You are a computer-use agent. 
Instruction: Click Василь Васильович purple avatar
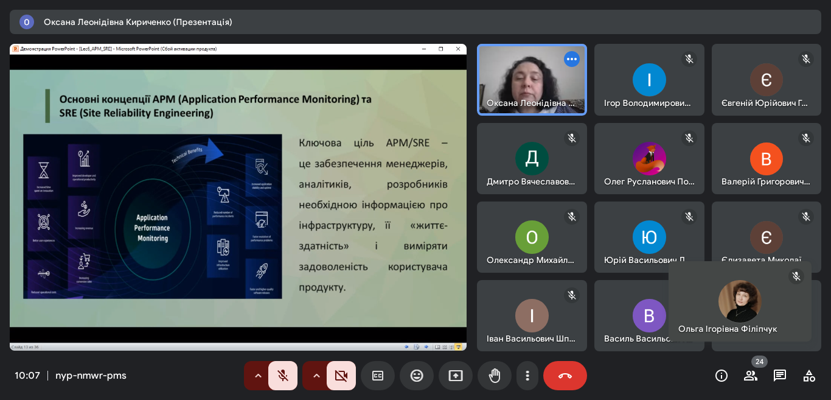tap(649, 315)
